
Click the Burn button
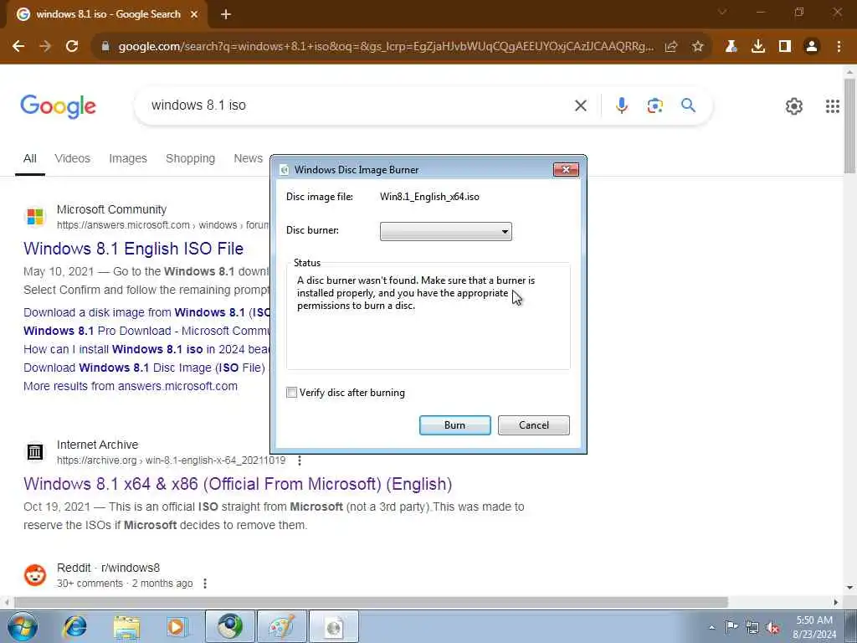pos(454,425)
